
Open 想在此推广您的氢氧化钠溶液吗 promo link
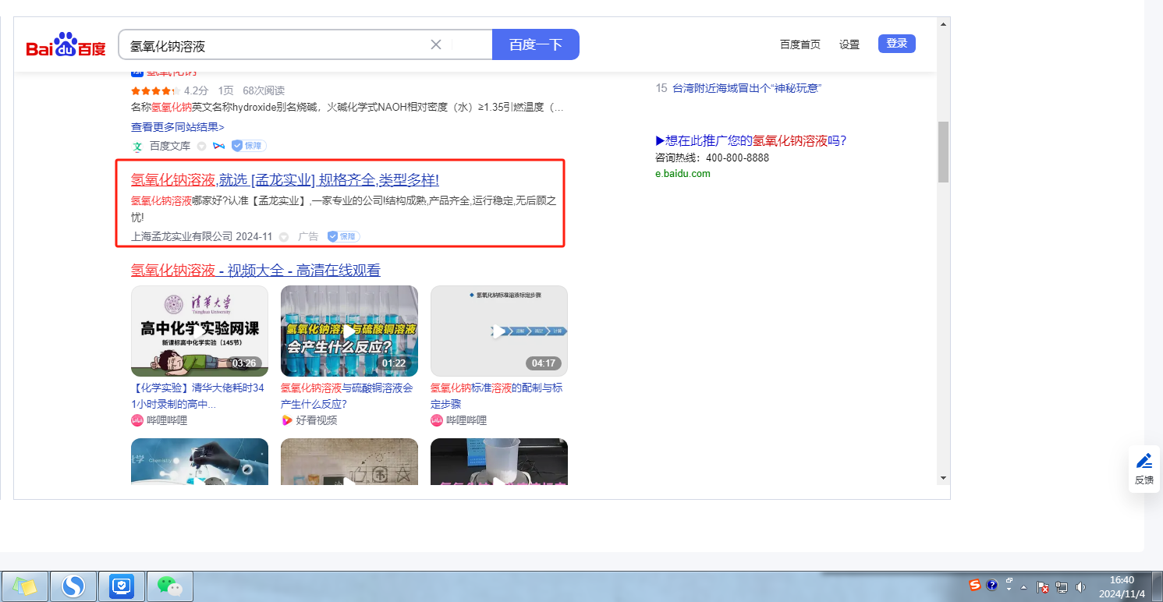pos(751,141)
